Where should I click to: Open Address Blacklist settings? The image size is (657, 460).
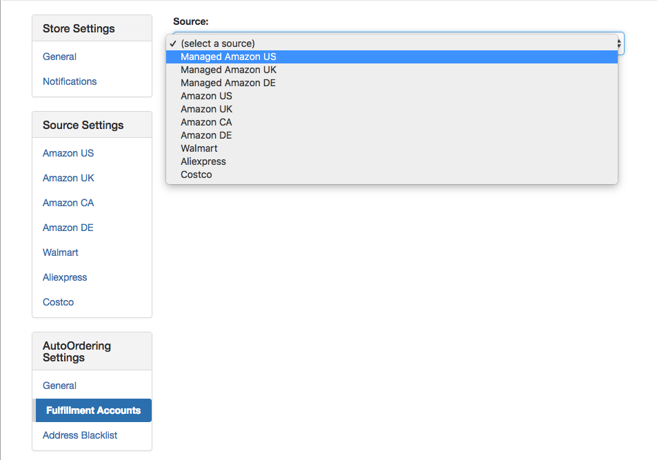80,435
